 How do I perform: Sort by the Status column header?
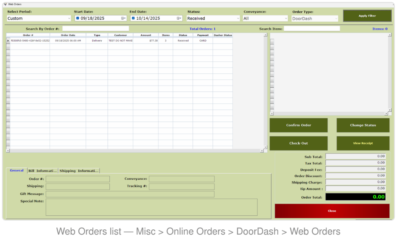183,35
